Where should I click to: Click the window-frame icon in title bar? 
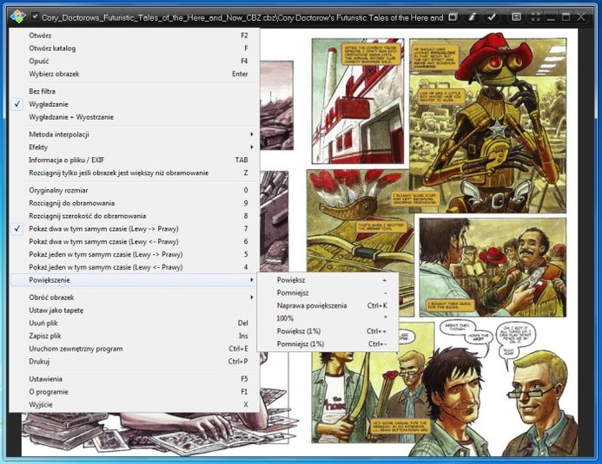tap(453, 16)
